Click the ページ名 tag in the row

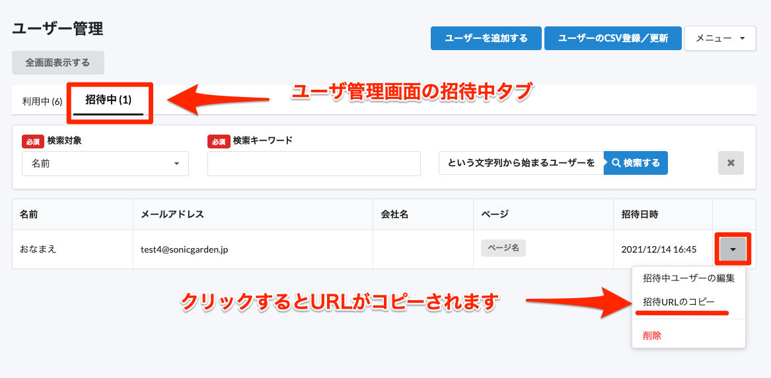[x=503, y=248]
